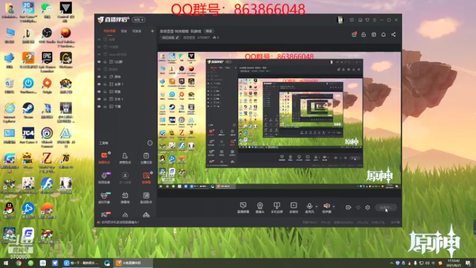This screenshot has height=268, width=476.
Task: Open the 读弹幕 tool
Action: (146, 177)
